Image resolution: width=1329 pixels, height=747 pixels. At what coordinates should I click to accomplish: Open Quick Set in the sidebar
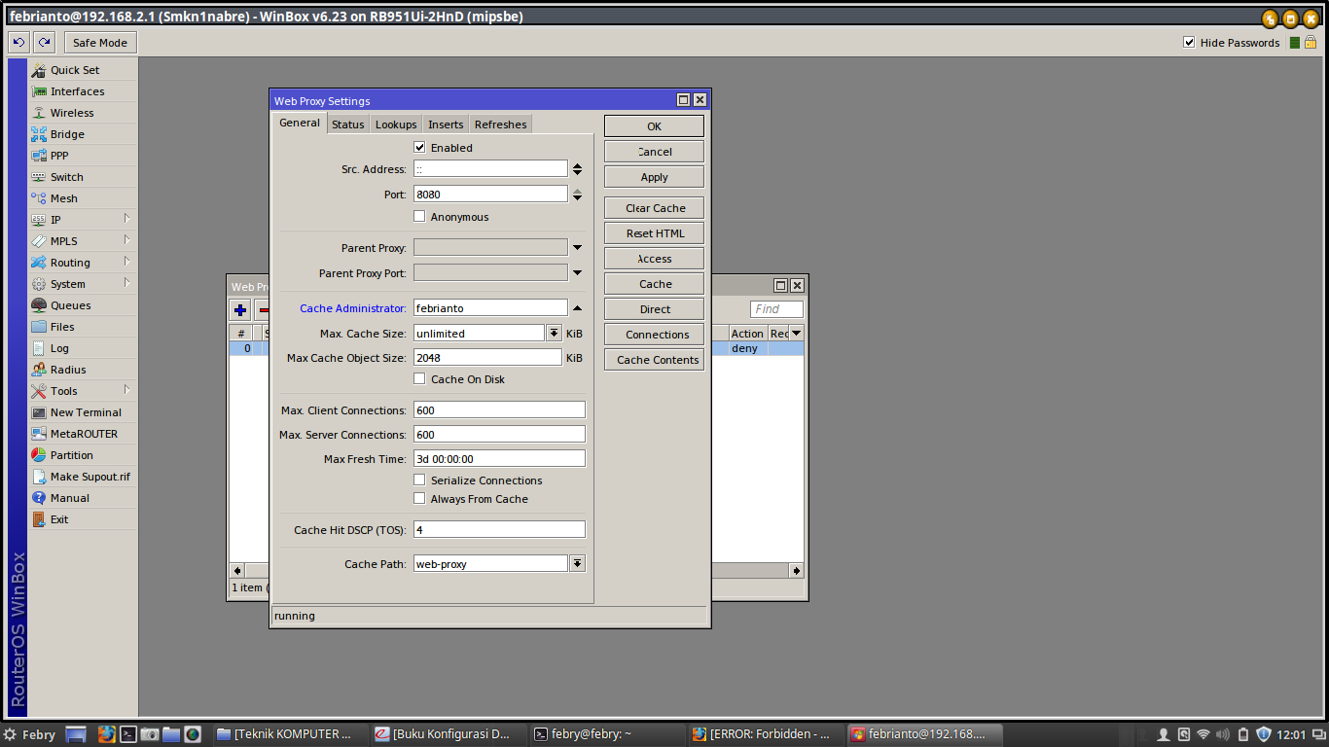click(75, 70)
